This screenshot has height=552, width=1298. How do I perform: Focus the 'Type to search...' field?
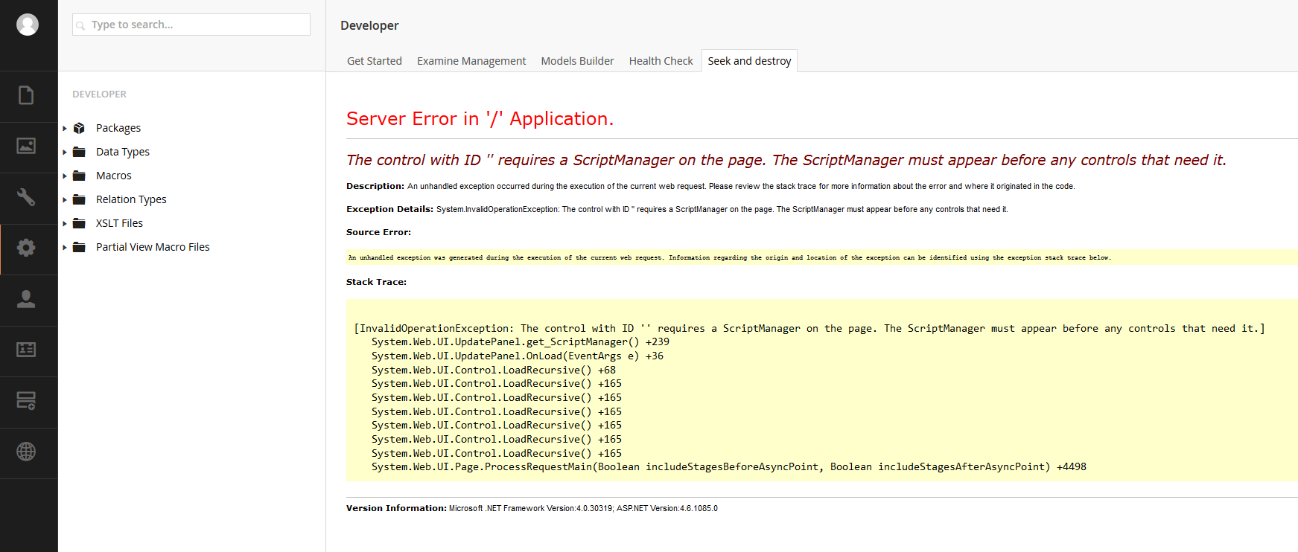point(191,25)
